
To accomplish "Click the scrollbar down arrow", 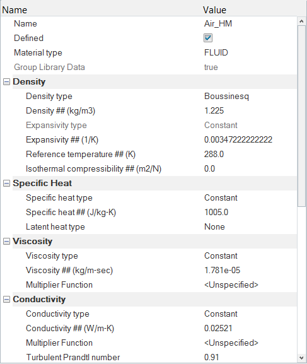I will coord(301,358).
